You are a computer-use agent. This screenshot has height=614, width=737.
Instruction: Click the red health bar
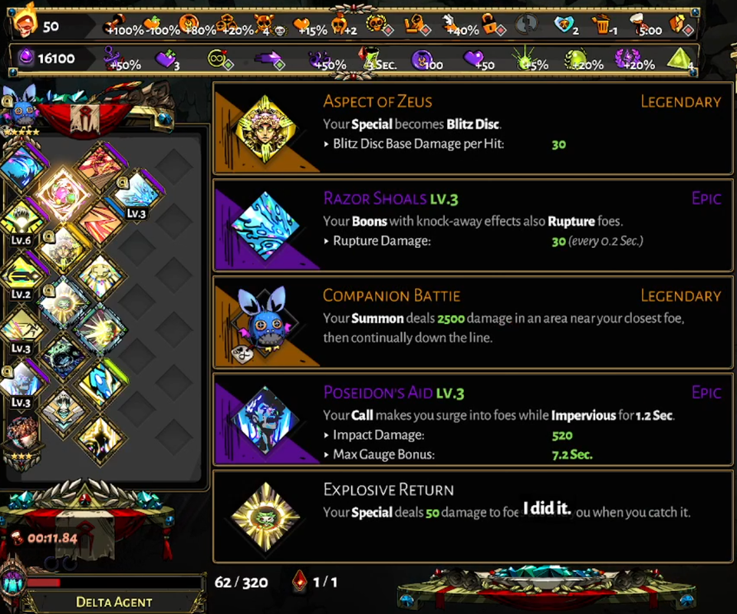(x=44, y=583)
